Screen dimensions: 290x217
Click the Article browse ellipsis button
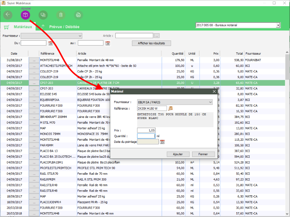157,35
